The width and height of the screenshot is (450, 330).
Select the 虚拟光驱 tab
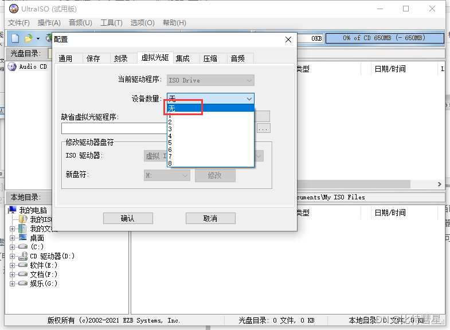pos(155,58)
